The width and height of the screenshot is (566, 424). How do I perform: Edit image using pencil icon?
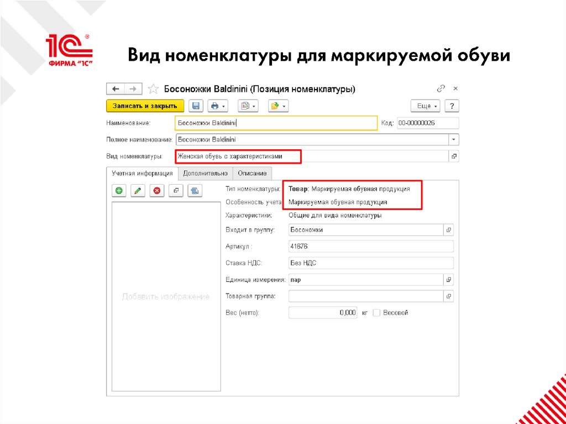click(x=137, y=191)
